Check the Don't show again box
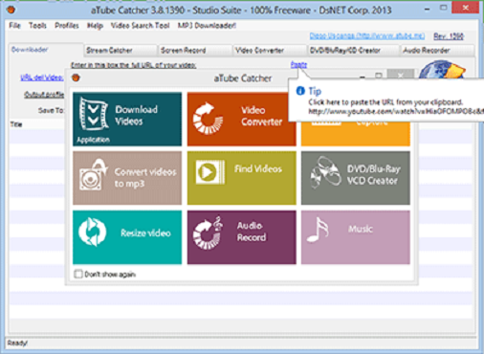Screen dimensions: 484x354 point(78,274)
